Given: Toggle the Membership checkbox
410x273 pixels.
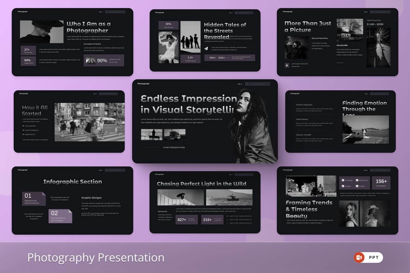Looking at the screenshot, I should (357, 180).
